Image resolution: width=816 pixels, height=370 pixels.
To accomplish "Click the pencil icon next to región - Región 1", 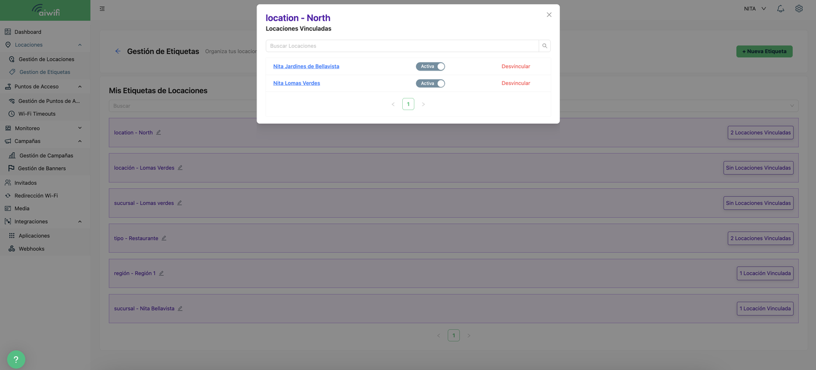I will 161,273.
